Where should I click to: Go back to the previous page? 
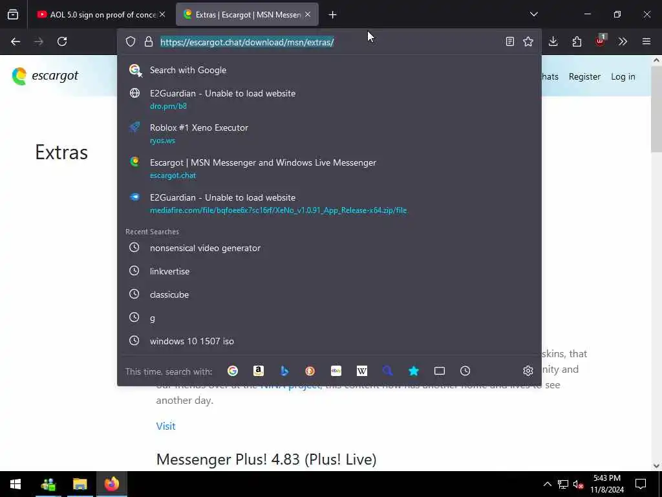click(16, 41)
